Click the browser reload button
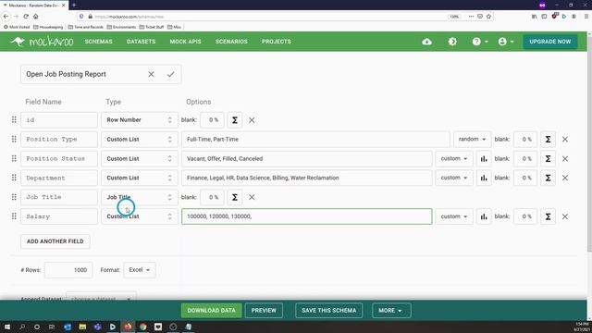592x333 pixels. (x=26, y=17)
